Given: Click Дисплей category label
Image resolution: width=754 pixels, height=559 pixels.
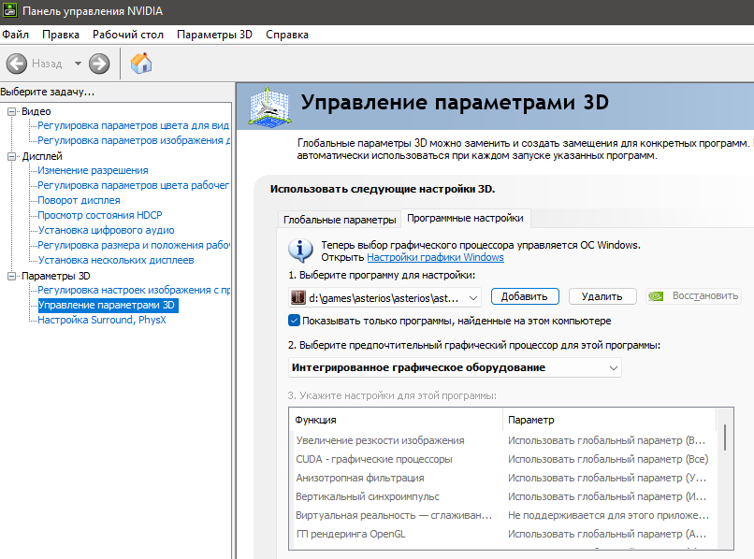Looking at the screenshot, I should coord(42,156).
